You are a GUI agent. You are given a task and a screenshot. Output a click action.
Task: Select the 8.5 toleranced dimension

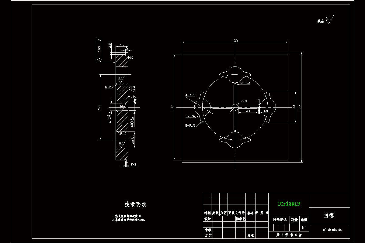109,118
